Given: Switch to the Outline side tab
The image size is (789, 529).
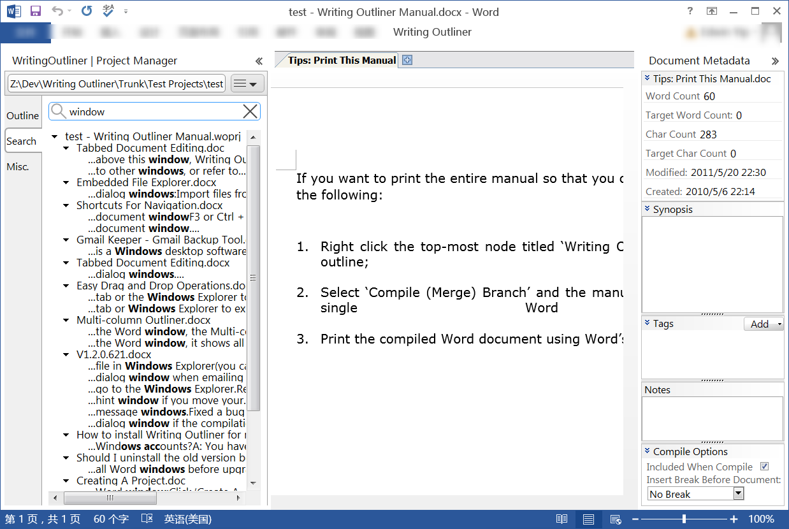Looking at the screenshot, I should point(23,115).
